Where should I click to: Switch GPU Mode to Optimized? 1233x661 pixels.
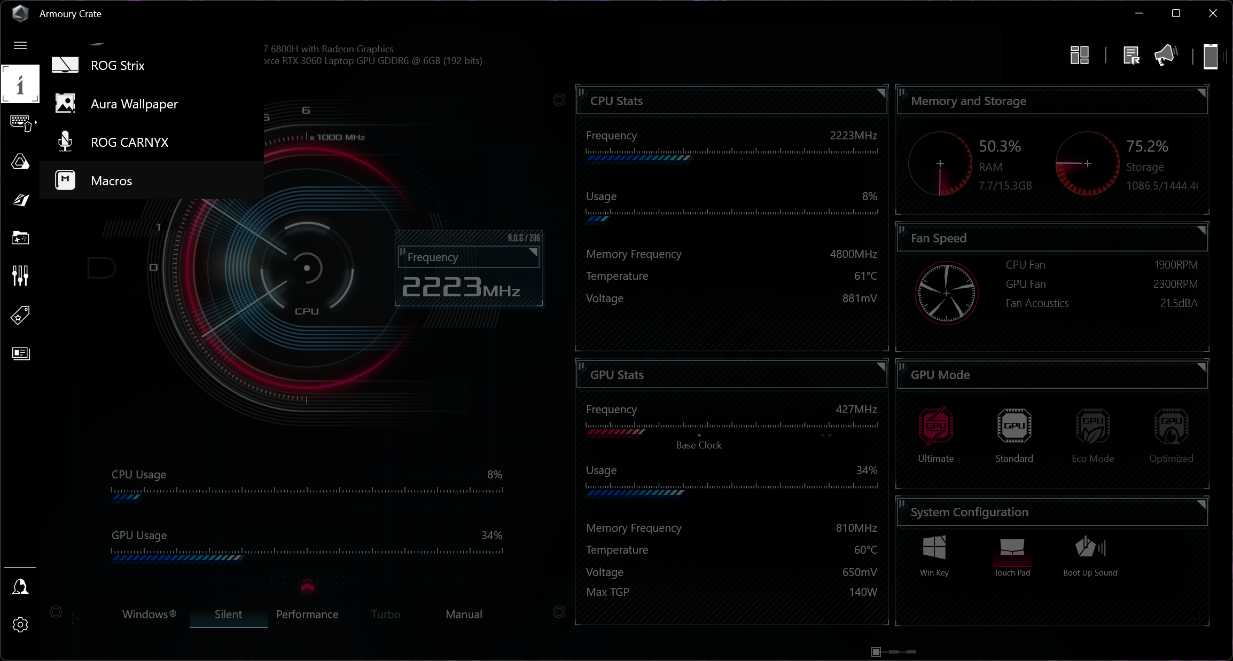[x=1171, y=435]
